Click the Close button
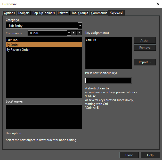 pyautogui.click(x=129, y=155)
